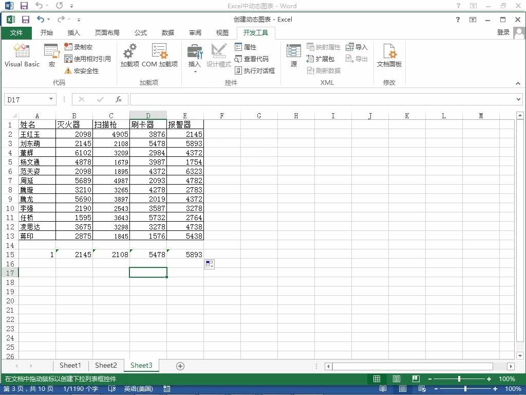Screen dimensions: 526x395
Task: Open the Document Panel (文档面板)
Action: pyautogui.click(x=389, y=56)
